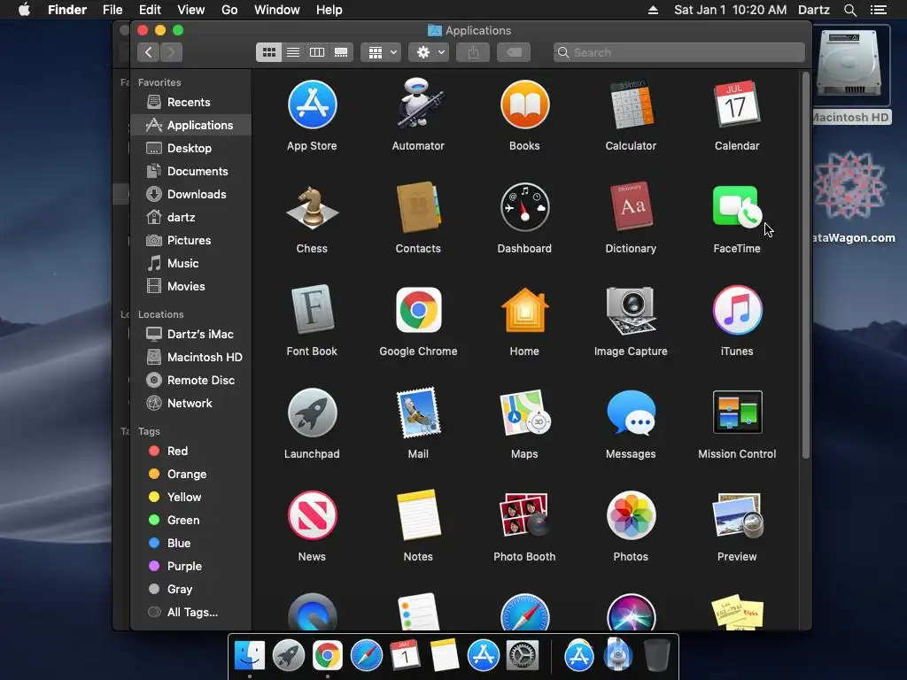The height and width of the screenshot is (680, 907).
Task: Open Network in the sidebar
Action: pos(191,404)
